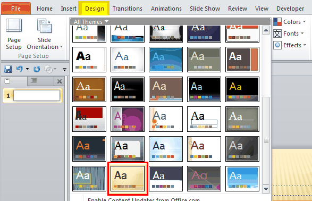
Task: Open Customize Quick Access Toolbar dropdown
Action: coord(64,70)
